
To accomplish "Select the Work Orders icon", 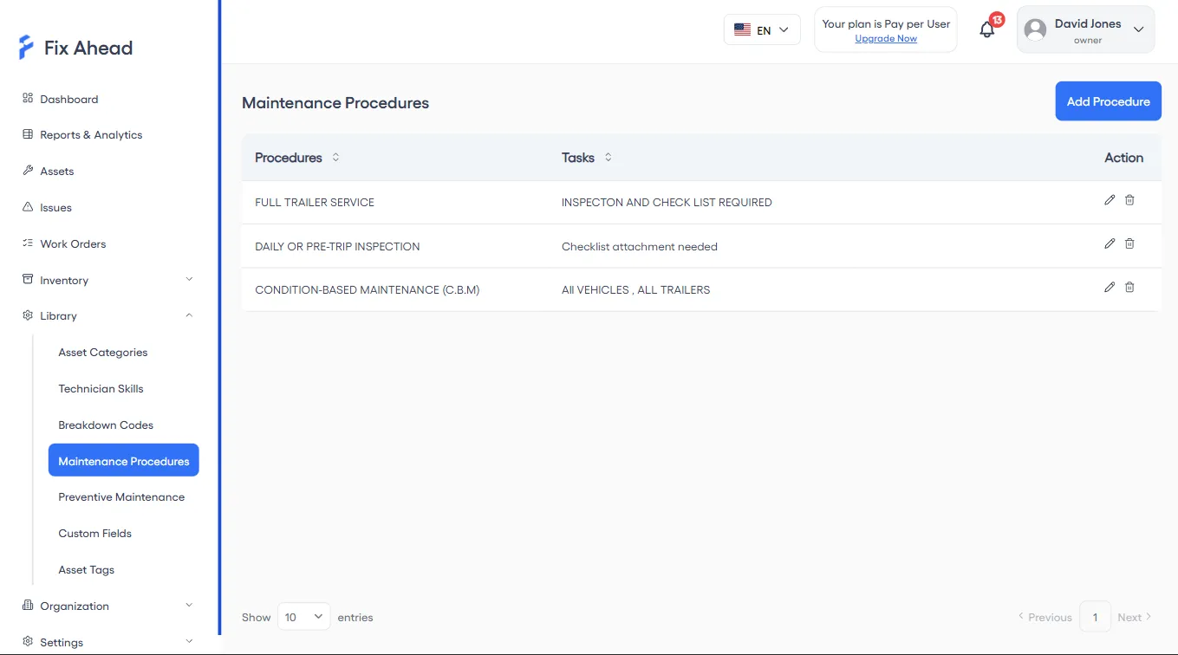I will 27,243.
